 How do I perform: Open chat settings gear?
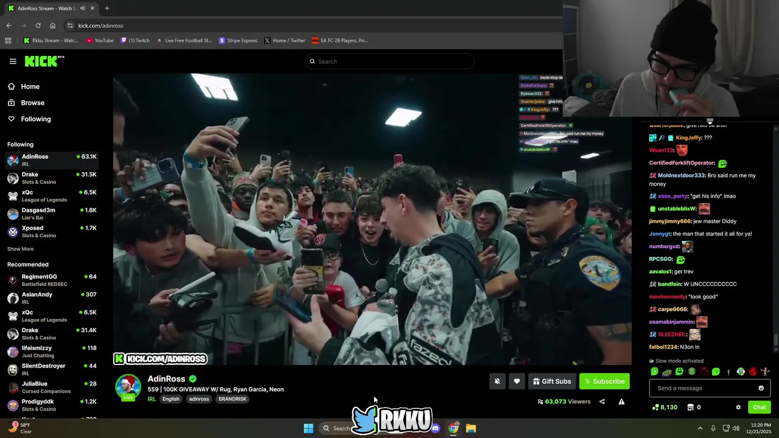[x=738, y=407]
